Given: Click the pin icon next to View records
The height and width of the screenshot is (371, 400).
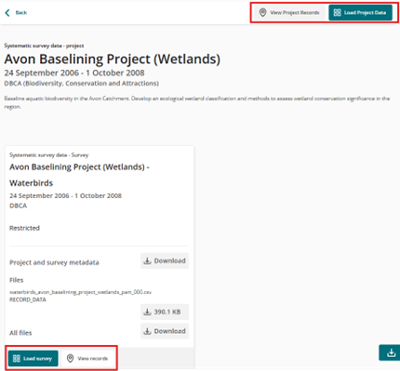Looking at the screenshot, I should click(x=71, y=358).
